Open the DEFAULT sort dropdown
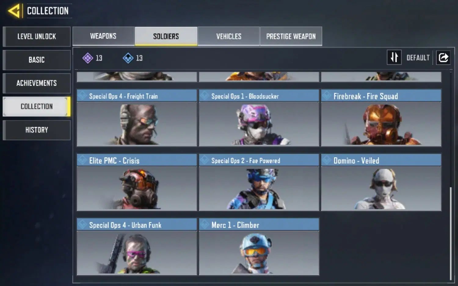Image resolution: width=458 pixels, height=286 pixels. coord(418,58)
